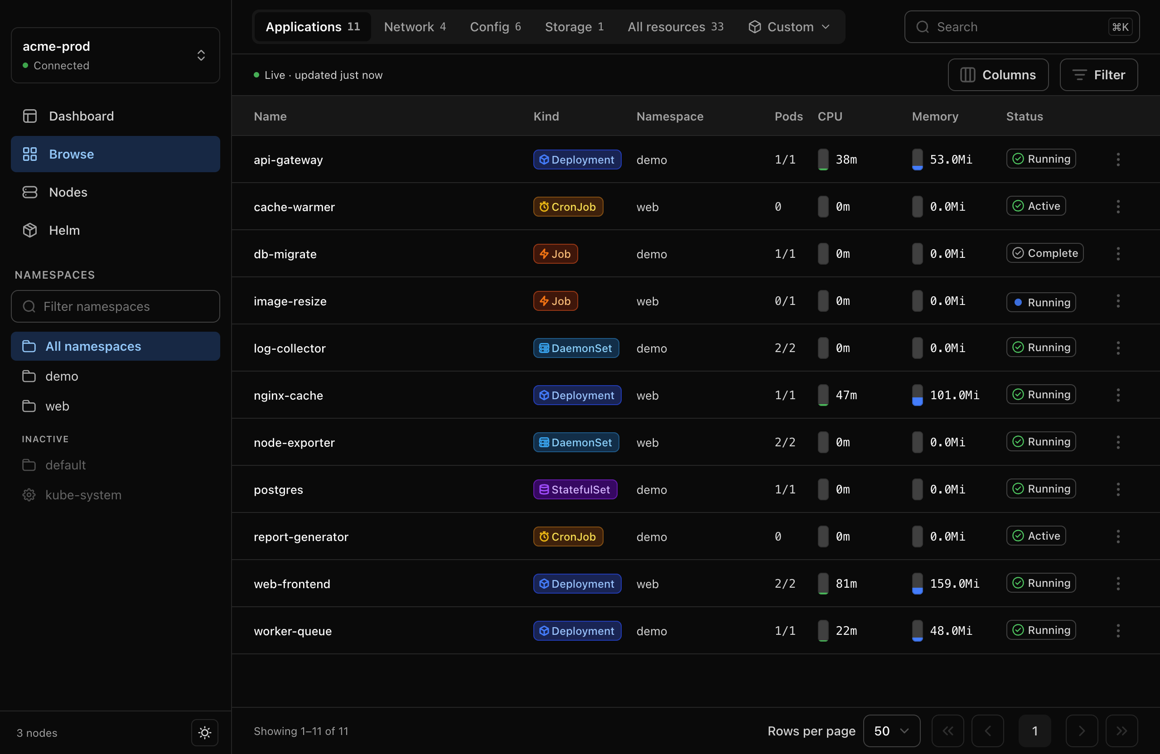Click the Dashboard sidebar icon
The height and width of the screenshot is (754, 1160).
30,116
